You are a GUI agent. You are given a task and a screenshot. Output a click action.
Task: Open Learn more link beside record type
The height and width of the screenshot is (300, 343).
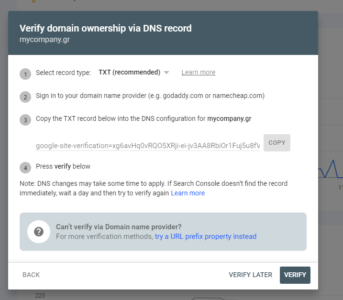199,72
